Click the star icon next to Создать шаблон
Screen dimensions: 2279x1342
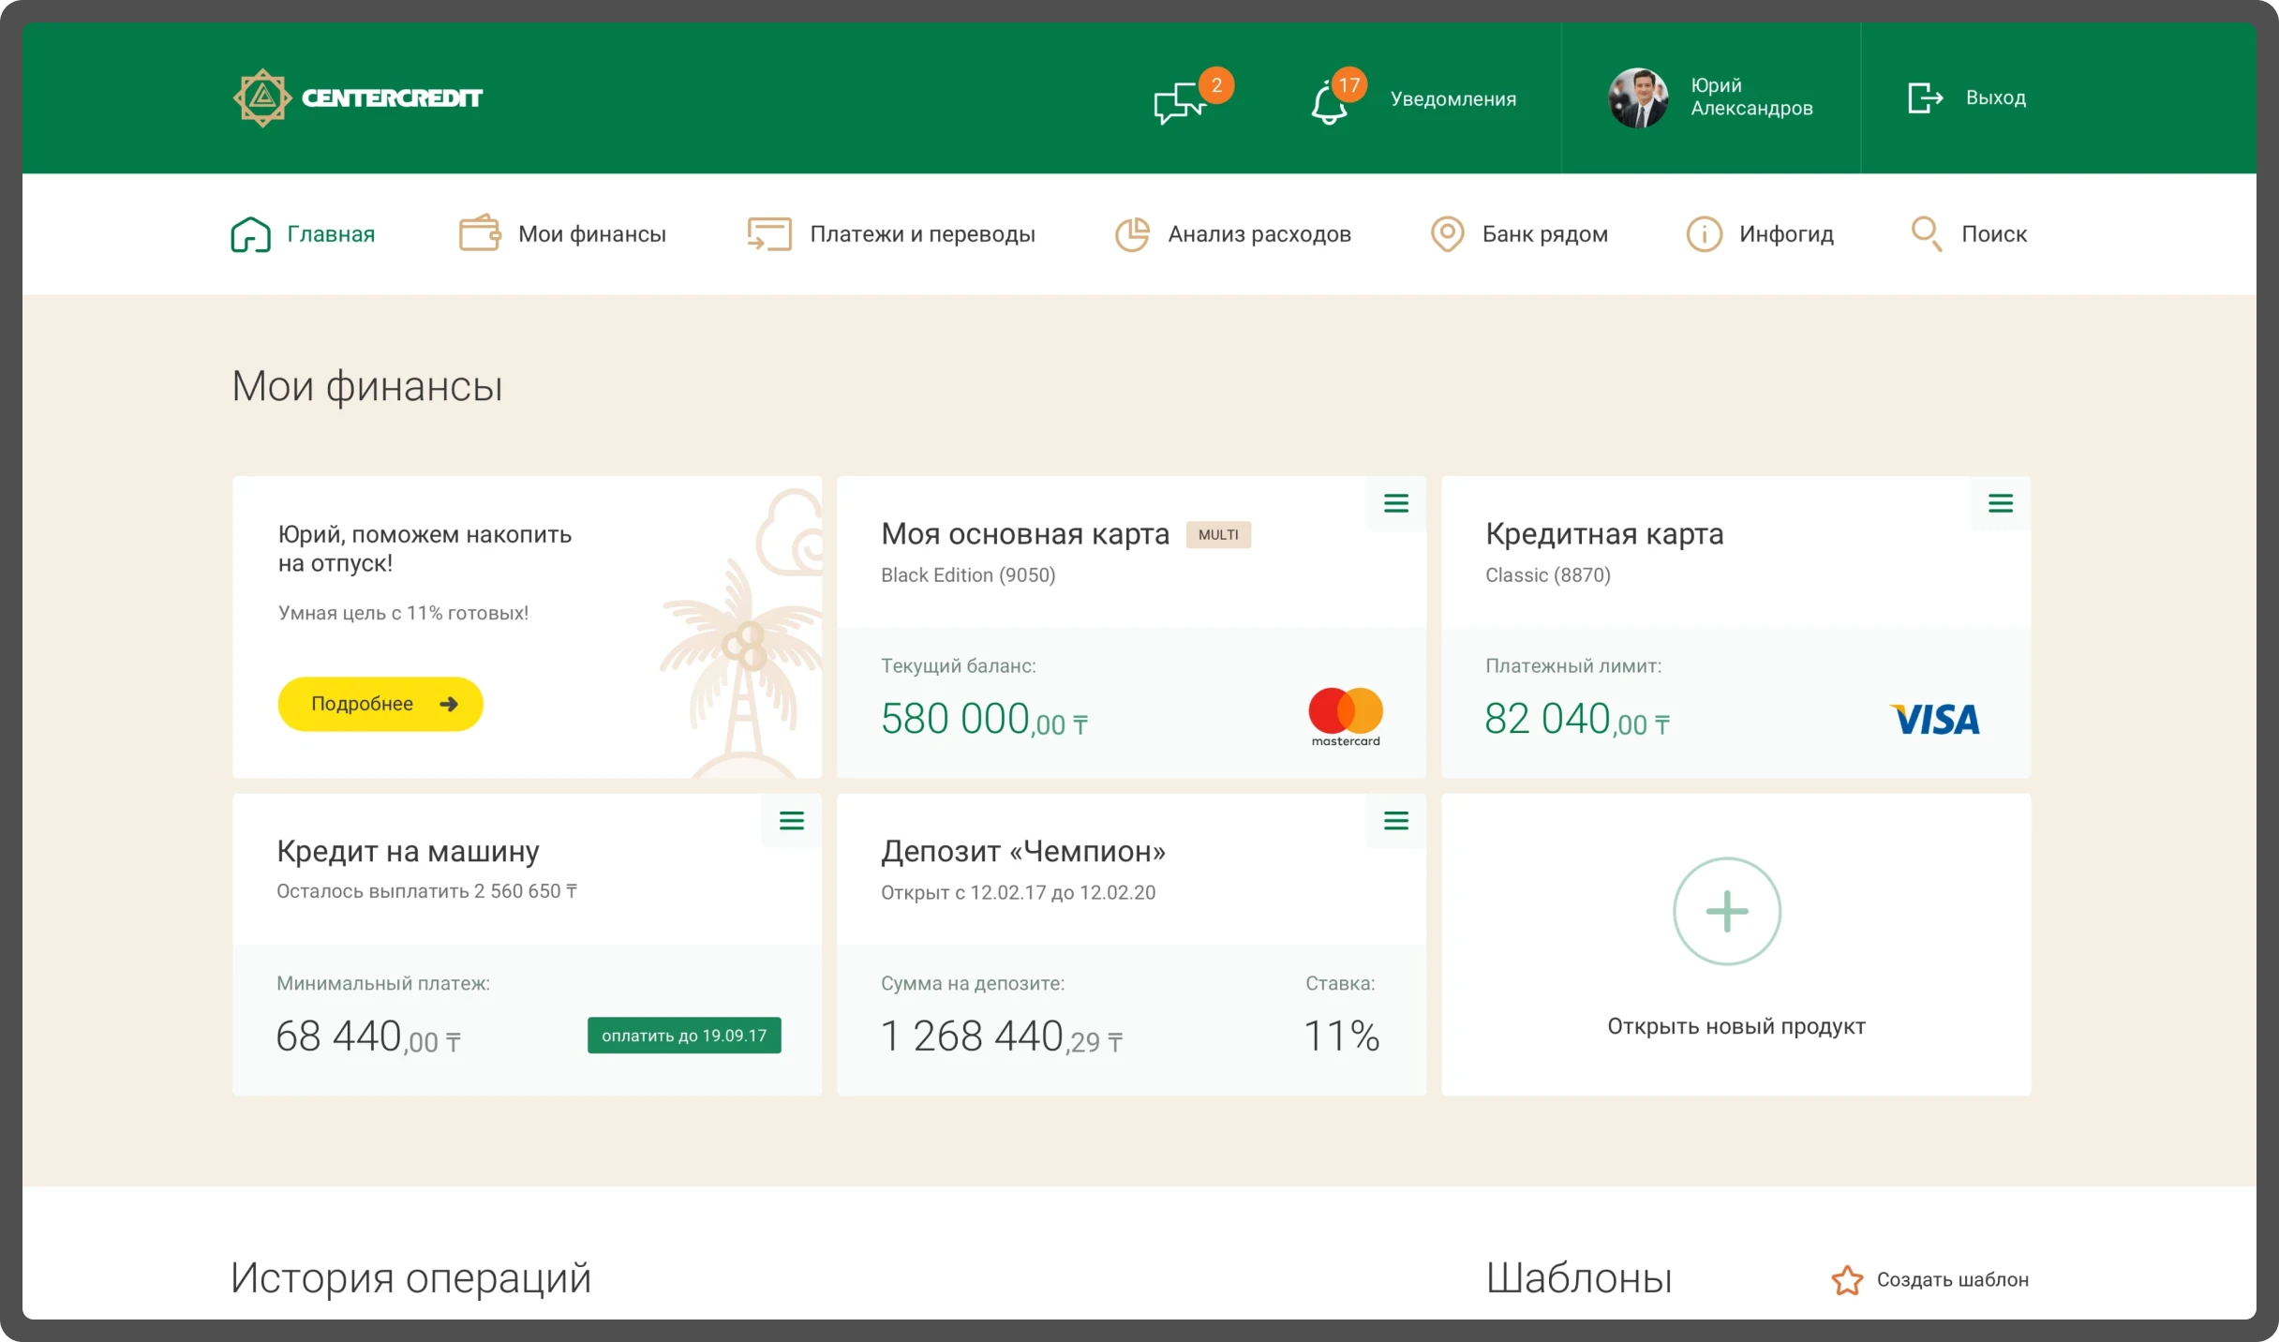coord(1847,1280)
